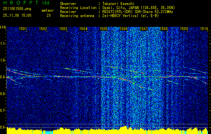
Task: Select observer name Takanori Kawachi
Action: [x=118, y=4]
